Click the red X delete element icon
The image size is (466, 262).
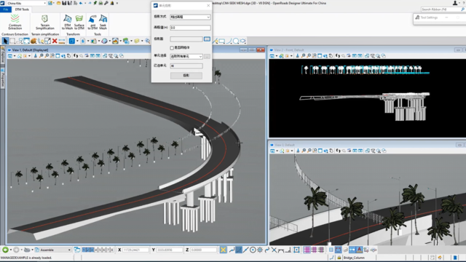click(55, 41)
